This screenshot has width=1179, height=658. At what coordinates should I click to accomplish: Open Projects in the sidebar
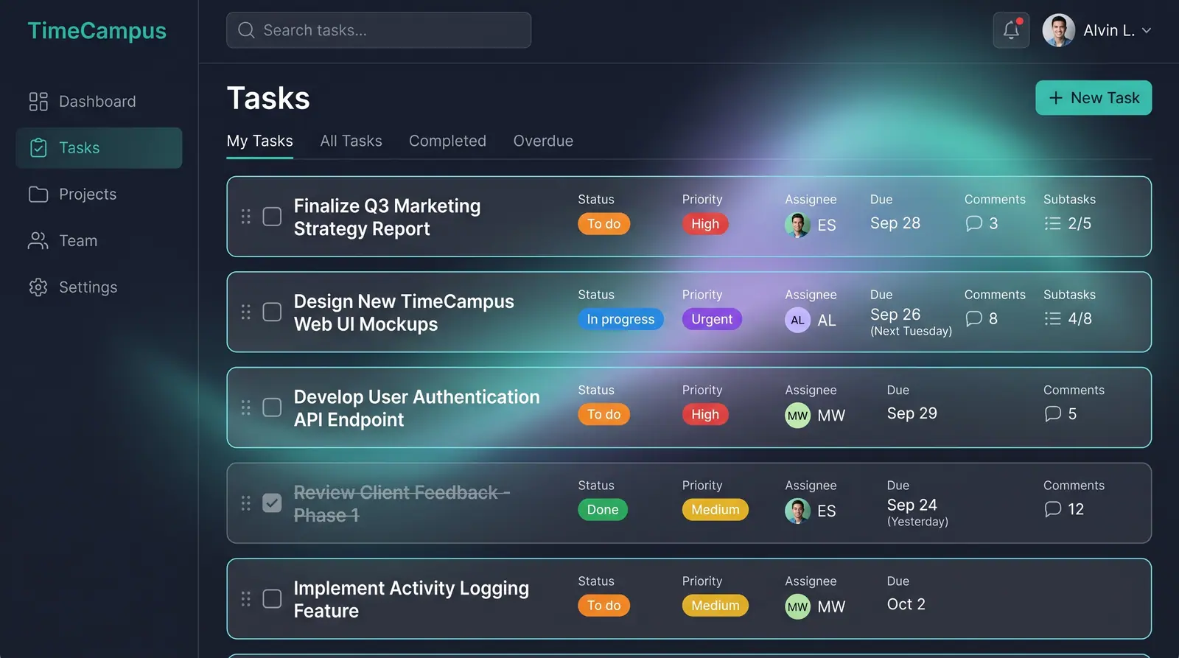point(99,195)
